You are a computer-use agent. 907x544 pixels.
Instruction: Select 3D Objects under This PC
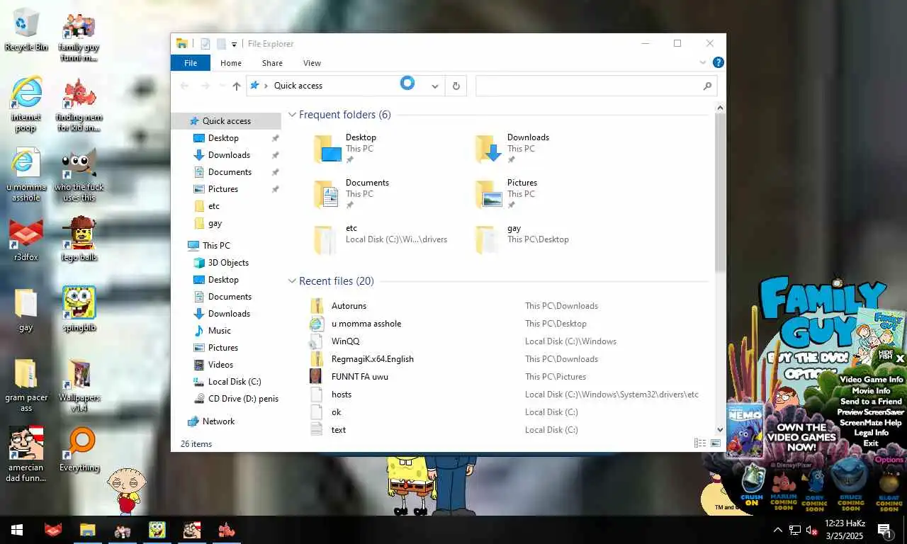tap(228, 263)
